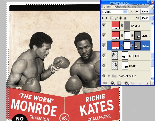Switch to the Channels tab
This screenshot has width=155, height=121.
pos(121,6)
